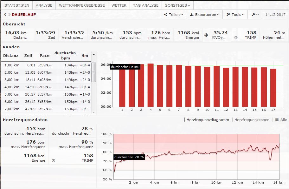Click the list icon next to Alle

tap(277, 120)
